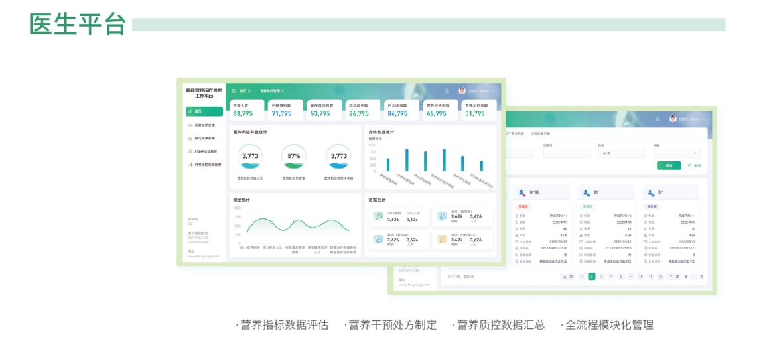
Task: Click the green 查询 search button
Action: click(668, 165)
